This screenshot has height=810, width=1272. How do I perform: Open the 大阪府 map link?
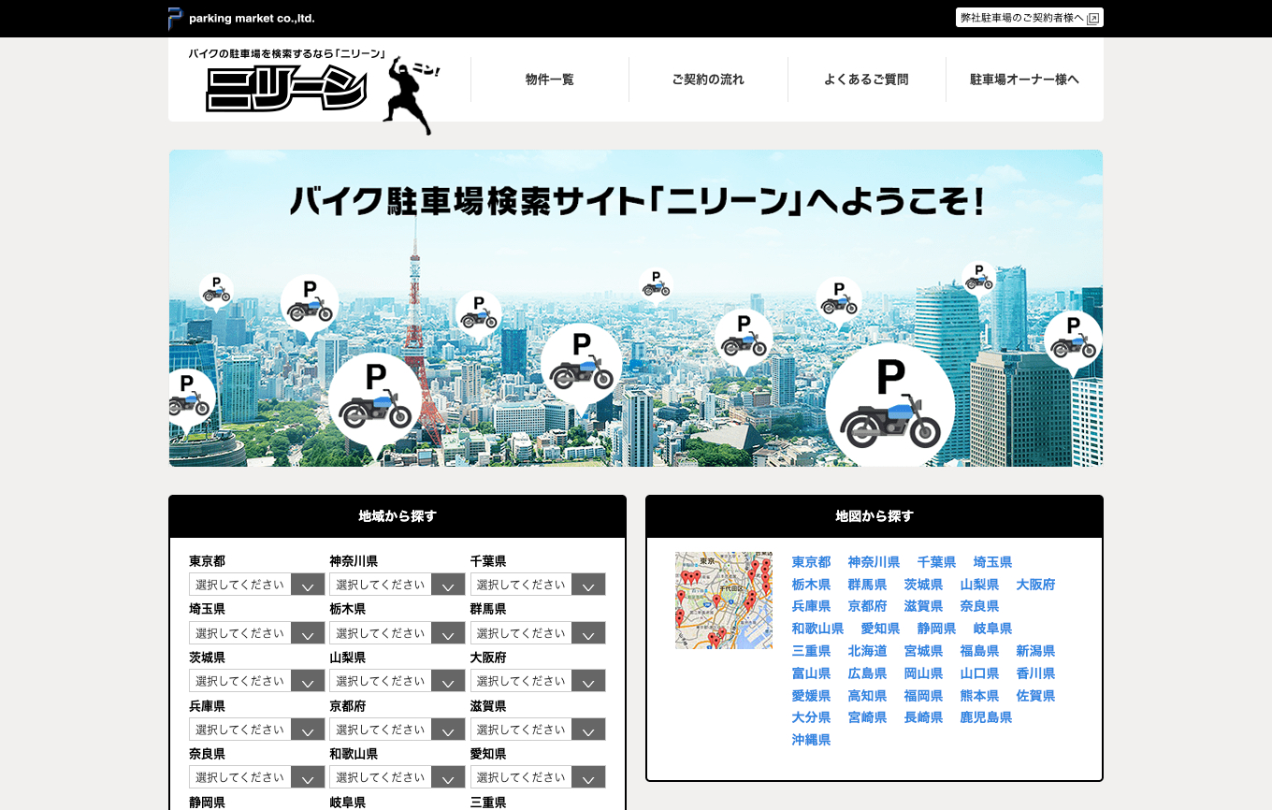coord(1035,585)
